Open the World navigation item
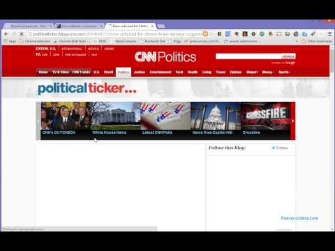 [108, 72]
